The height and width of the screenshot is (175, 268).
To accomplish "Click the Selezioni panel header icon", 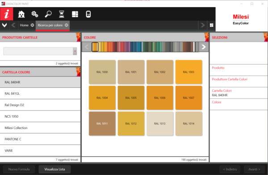I will click(x=265, y=37).
